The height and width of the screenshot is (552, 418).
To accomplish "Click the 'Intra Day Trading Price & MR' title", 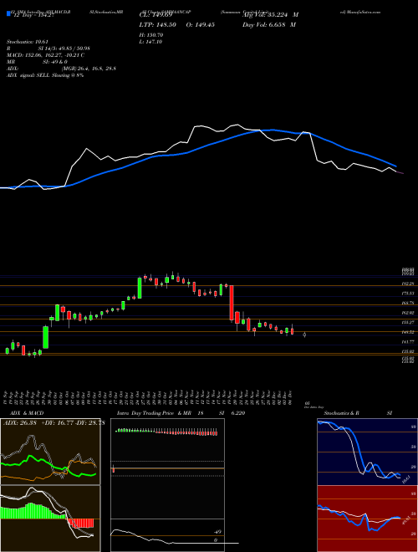I will tap(155, 413).
